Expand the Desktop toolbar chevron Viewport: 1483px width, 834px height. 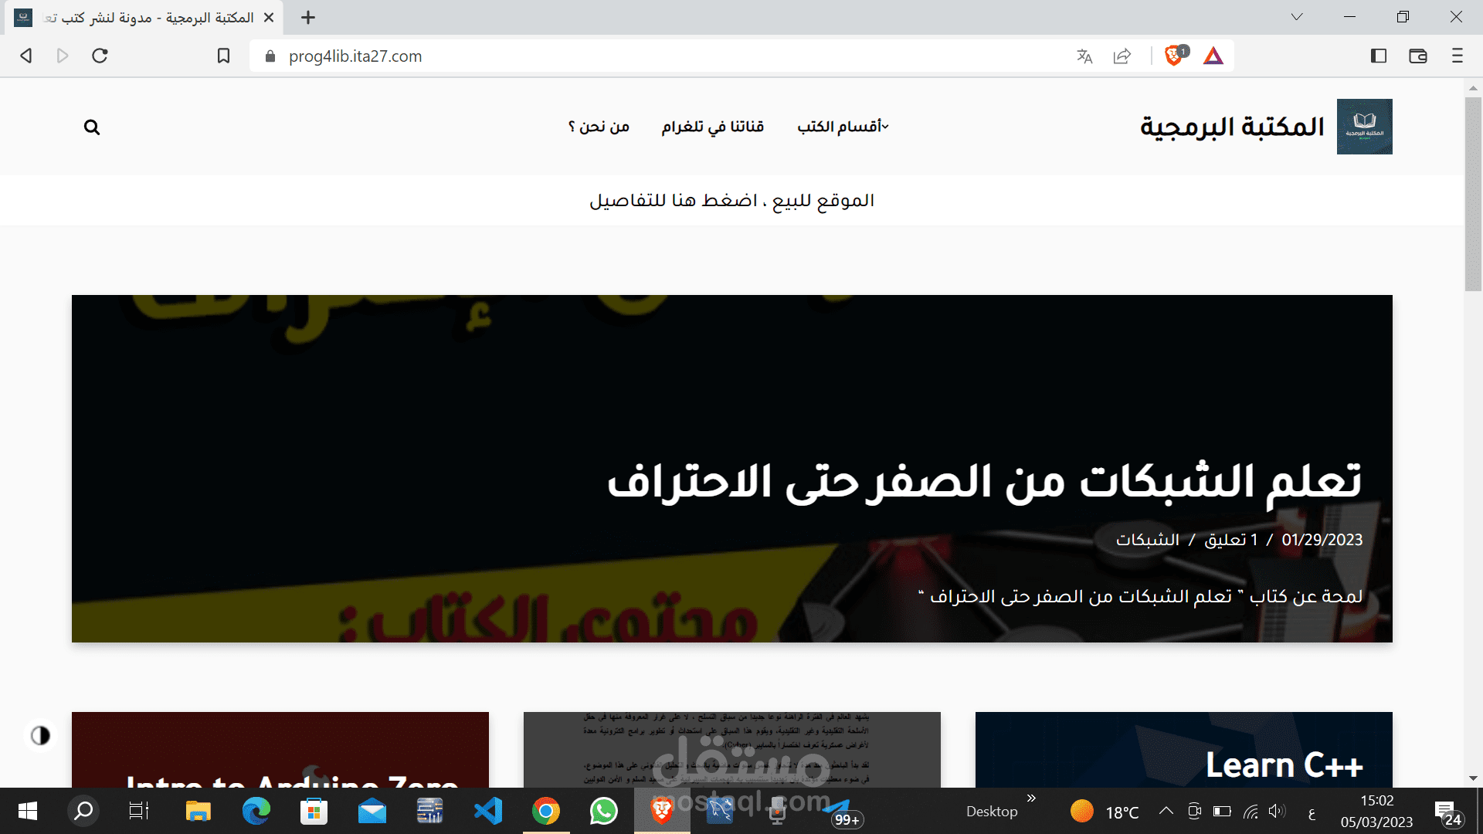1031,798
